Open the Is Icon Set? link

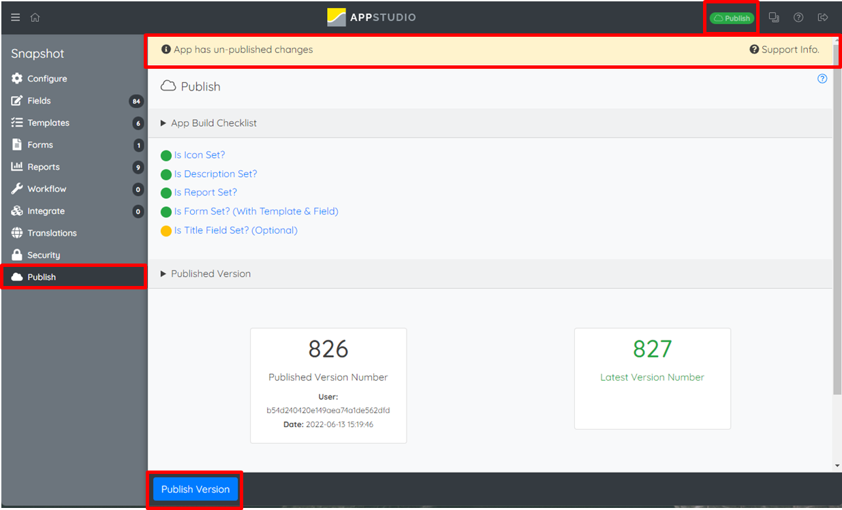tap(200, 155)
